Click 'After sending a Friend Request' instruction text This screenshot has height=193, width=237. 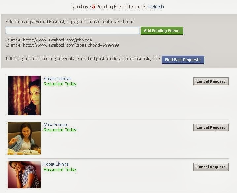coord(70,22)
